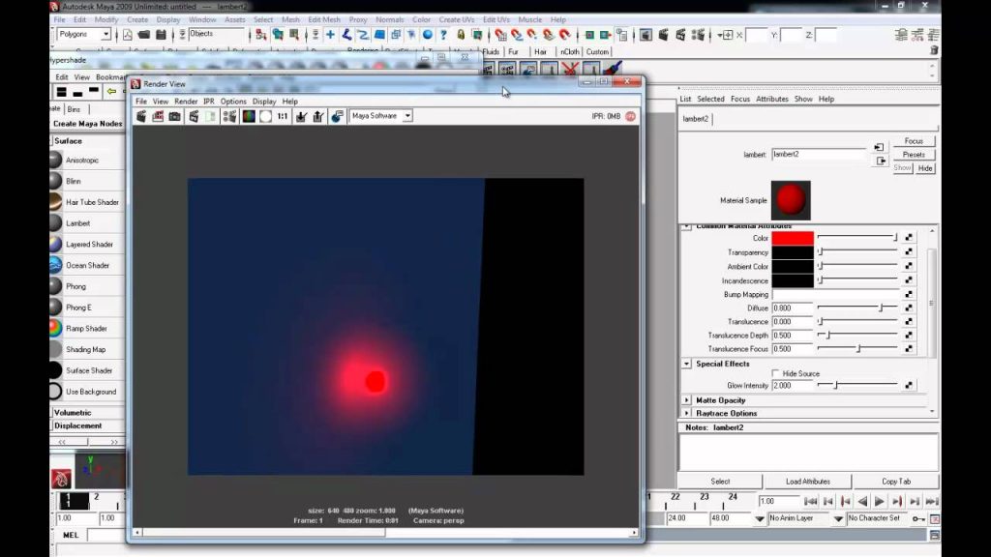This screenshot has height=557, width=991.
Task: Click the Notes text area
Action: (808, 452)
